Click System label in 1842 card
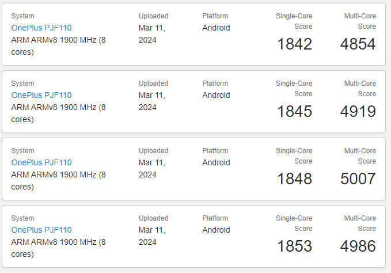The width and height of the screenshot is (391, 273). [x=22, y=16]
